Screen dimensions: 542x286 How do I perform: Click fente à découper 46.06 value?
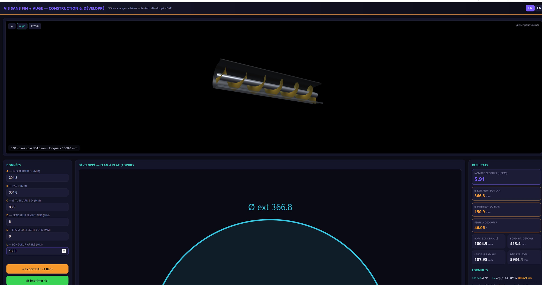(479, 228)
